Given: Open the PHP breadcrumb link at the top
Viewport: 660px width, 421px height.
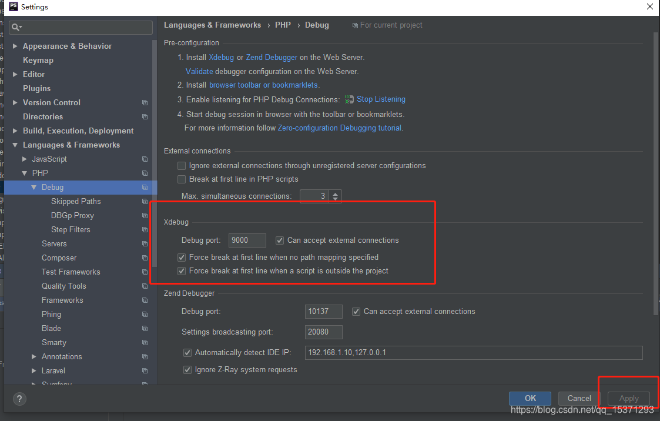Looking at the screenshot, I should point(283,25).
